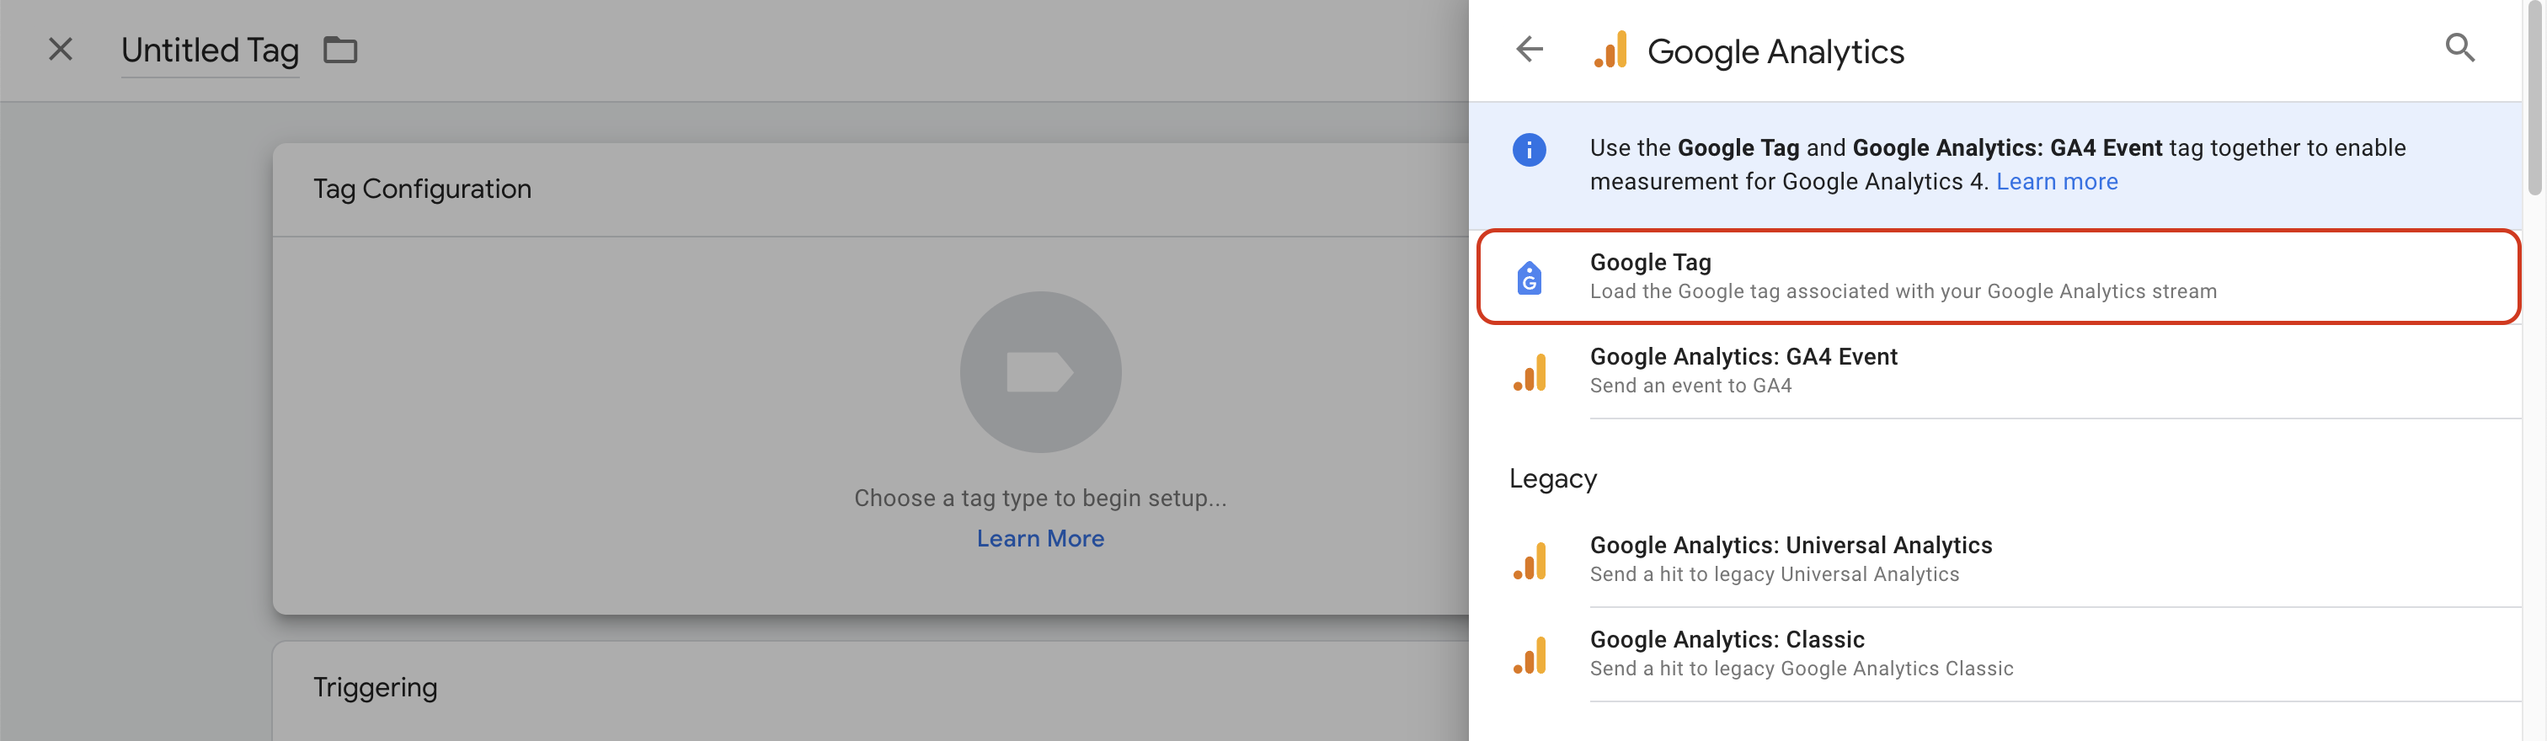
Task: Click the folder icon beside Untitled Tag
Action: coord(340,50)
